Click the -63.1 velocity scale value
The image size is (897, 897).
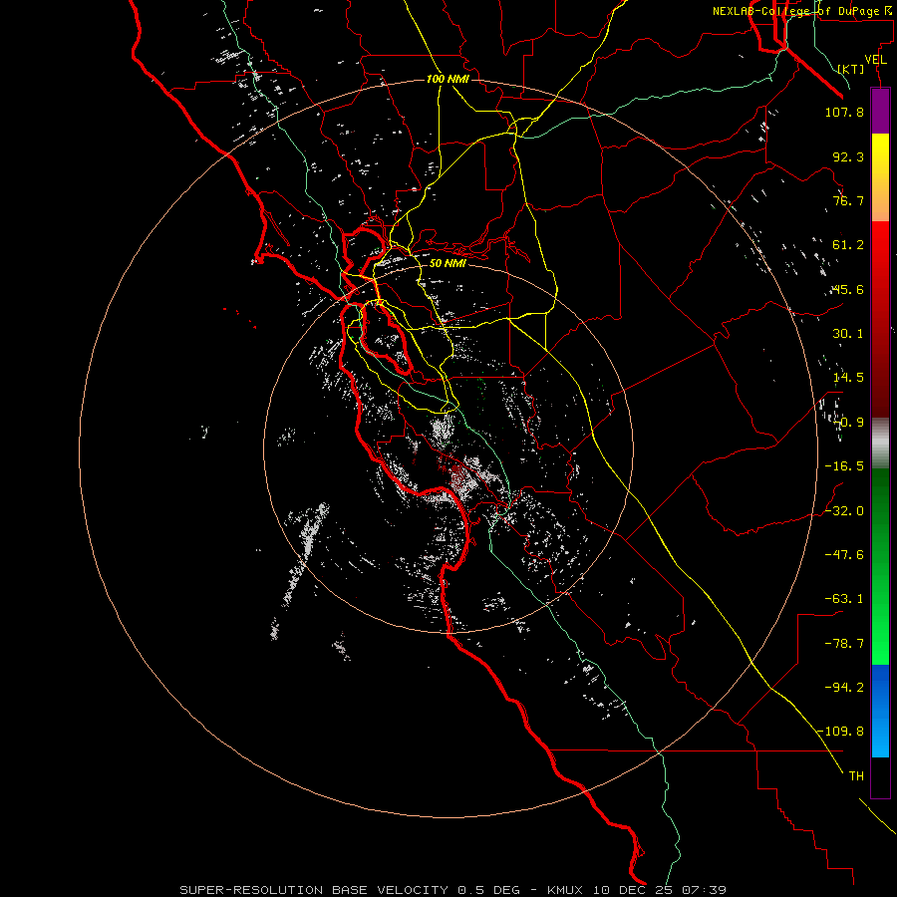click(844, 599)
